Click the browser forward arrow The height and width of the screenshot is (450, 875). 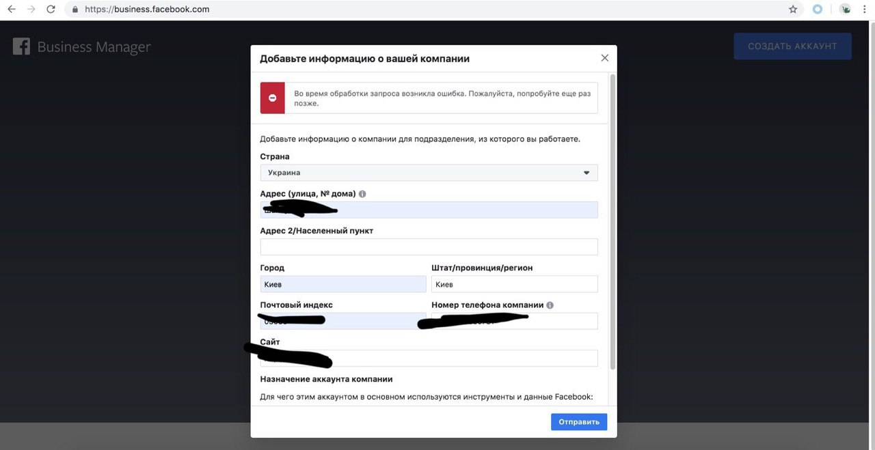coord(31,10)
